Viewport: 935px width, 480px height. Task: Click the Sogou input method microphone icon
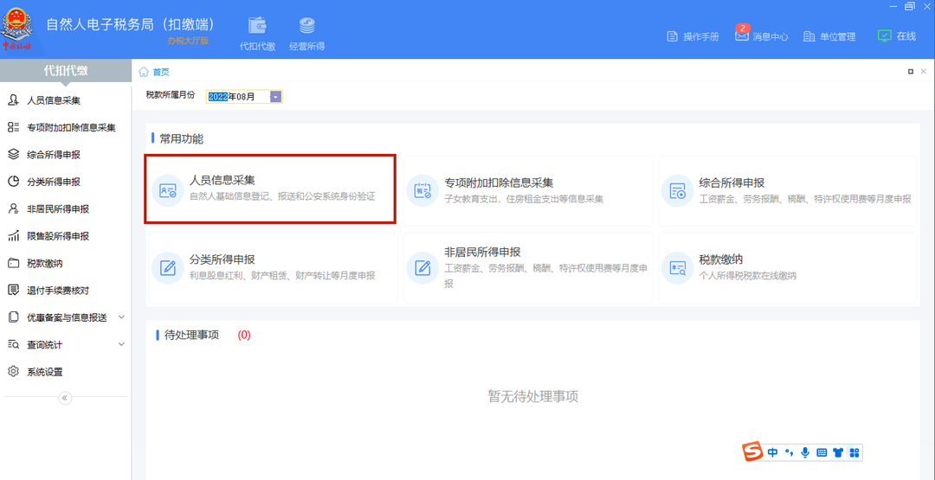805,452
